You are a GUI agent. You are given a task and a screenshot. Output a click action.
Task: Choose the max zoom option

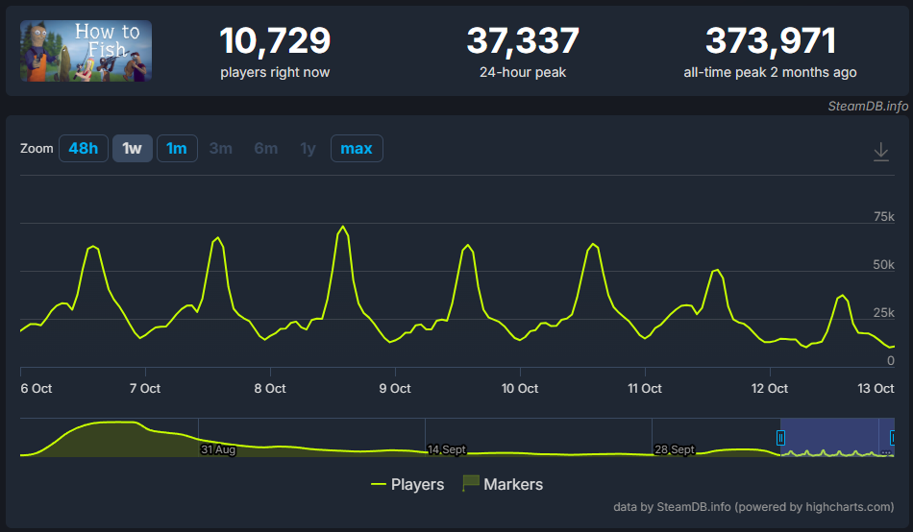[357, 149]
